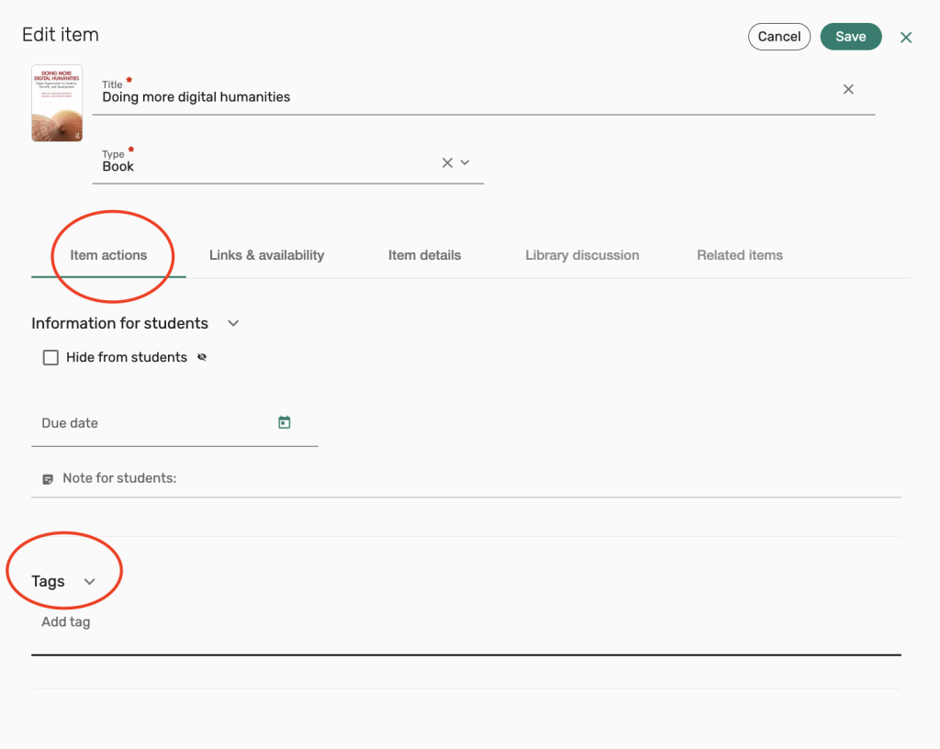This screenshot has height=749, width=940.
Task: Open the Library discussion tab
Action: 582,255
